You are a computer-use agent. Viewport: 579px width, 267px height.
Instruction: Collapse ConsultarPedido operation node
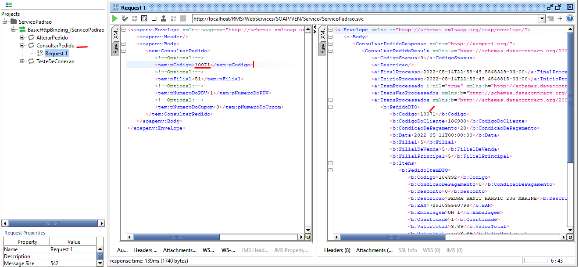tap(22, 46)
